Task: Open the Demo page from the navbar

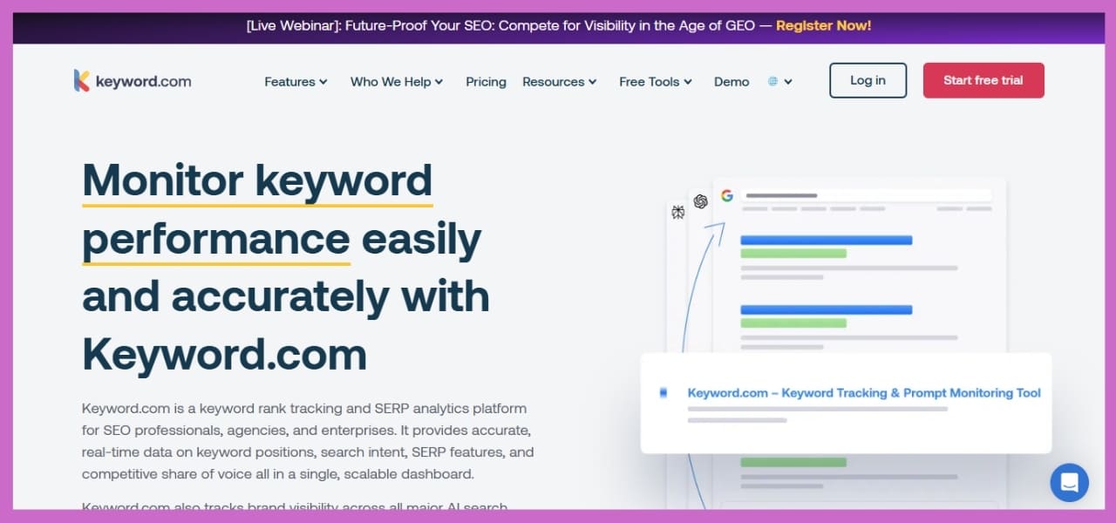Action: pos(732,81)
